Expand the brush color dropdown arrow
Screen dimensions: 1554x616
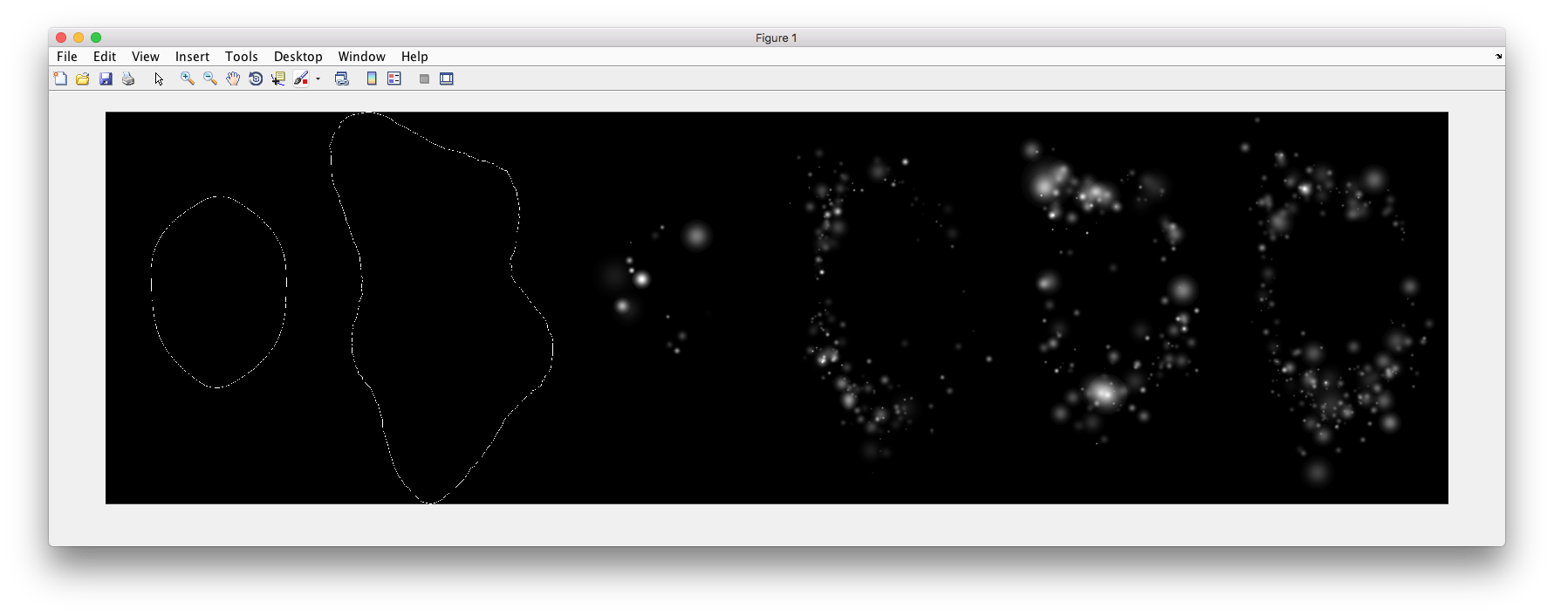pos(318,79)
